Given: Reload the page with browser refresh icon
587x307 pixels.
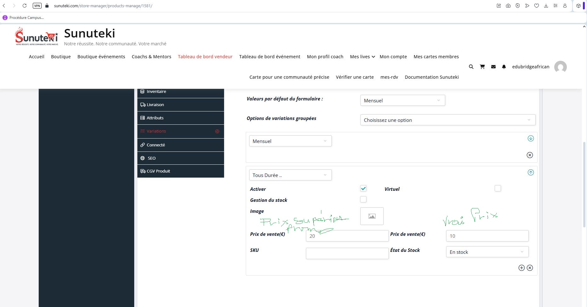Looking at the screenshot, I should pyautogui.click(x=25, y=6).
